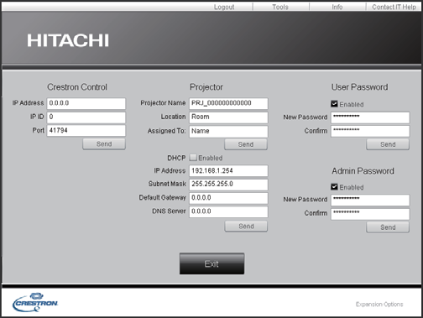
Task: Click the User Password New Password field
Action: tap(370, 117)
